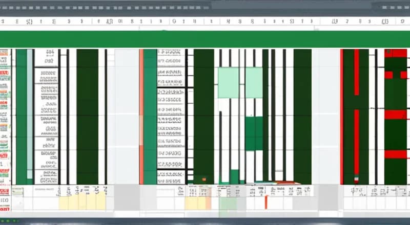Image resolution: width=410 pixels, height=225 pixels.
Task: Select the right light green cell block
Action: pyautogui.click(x=254, y=82)
